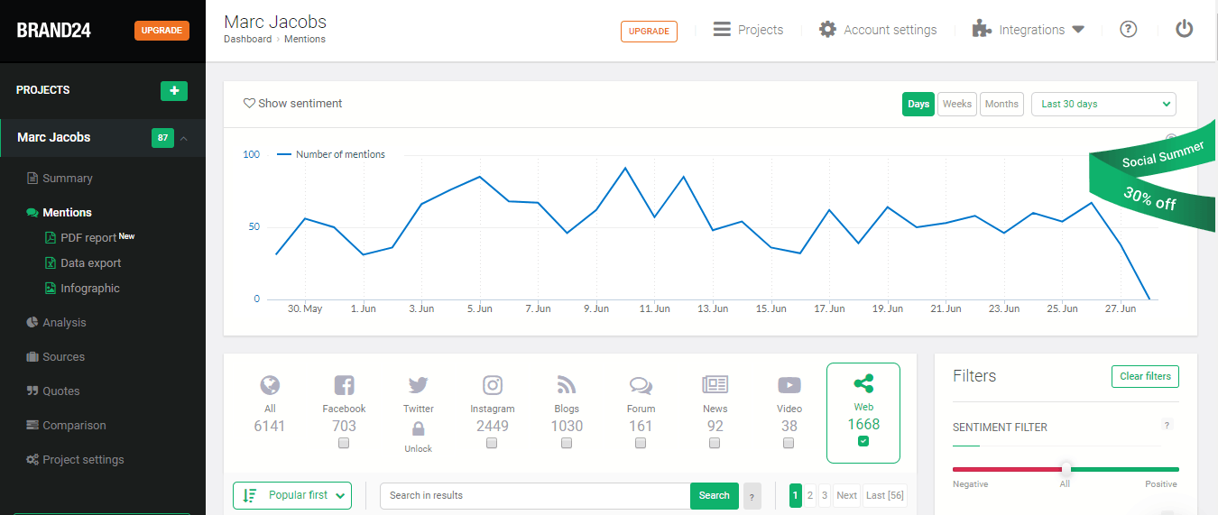
Task: Click the search help question mark
Action: coord(752,496)
